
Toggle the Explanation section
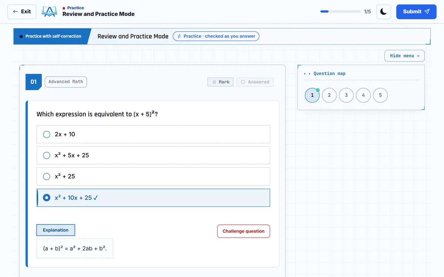[x=55, y=230]
